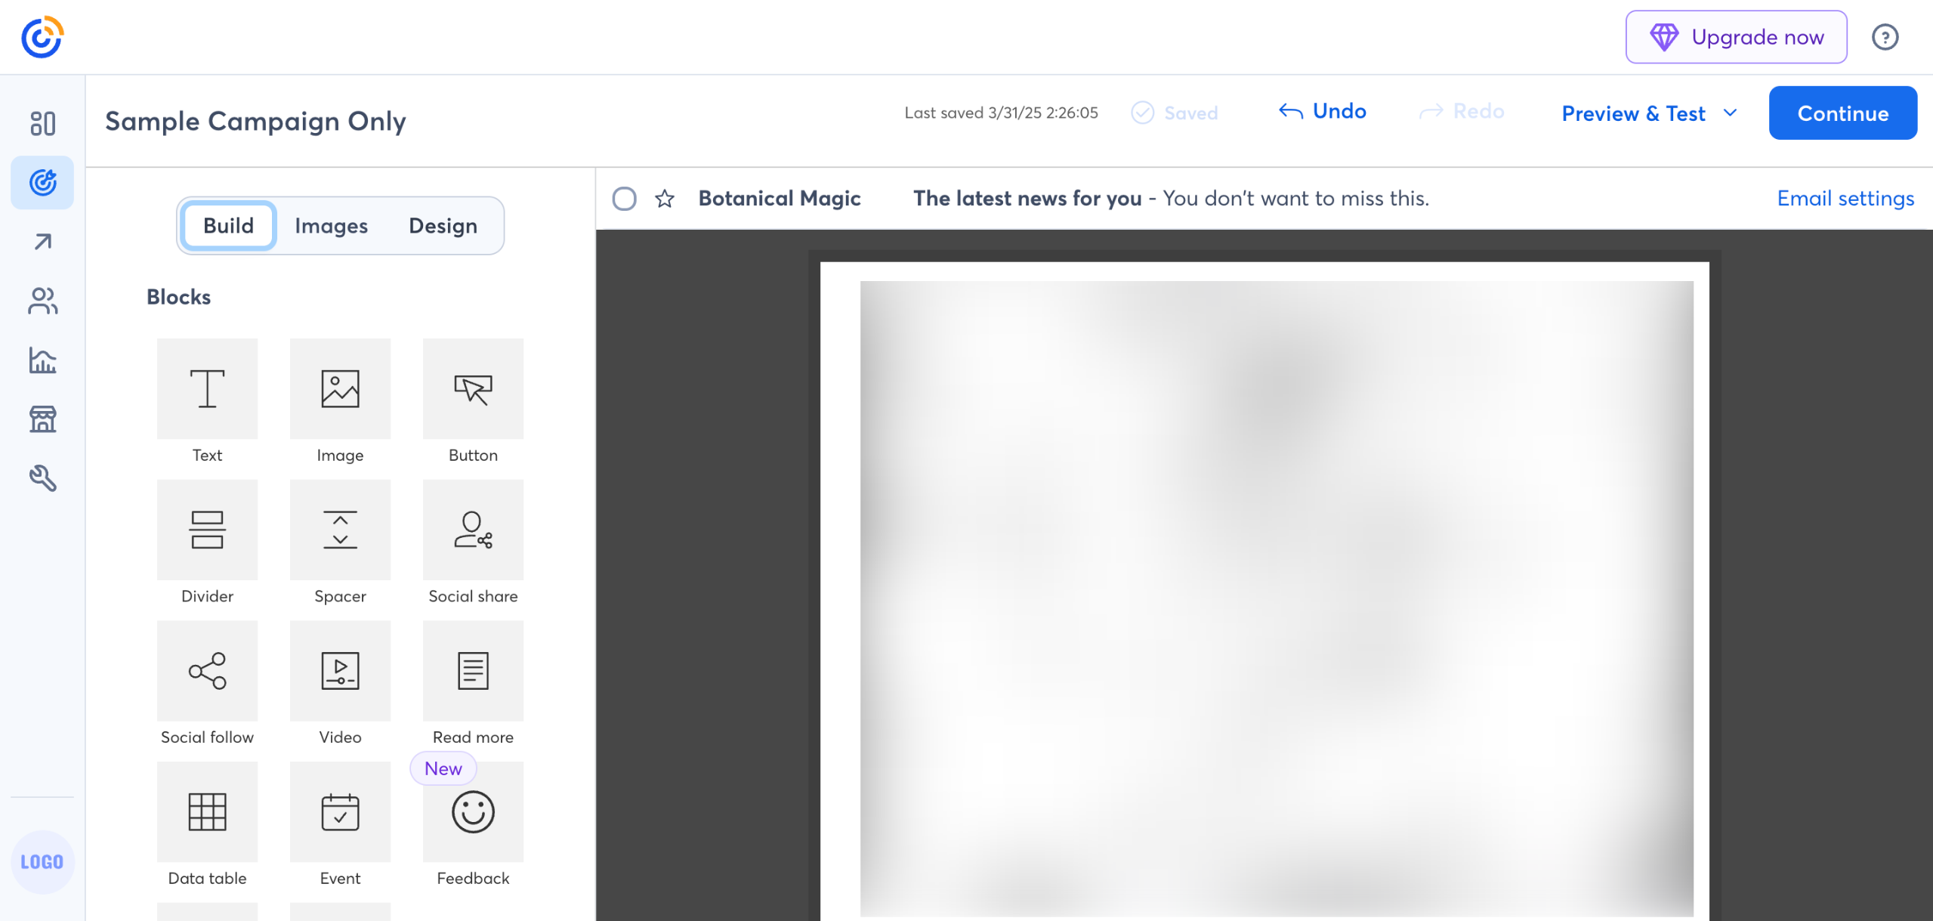Click the help question mark icon

click(1885, 37)
